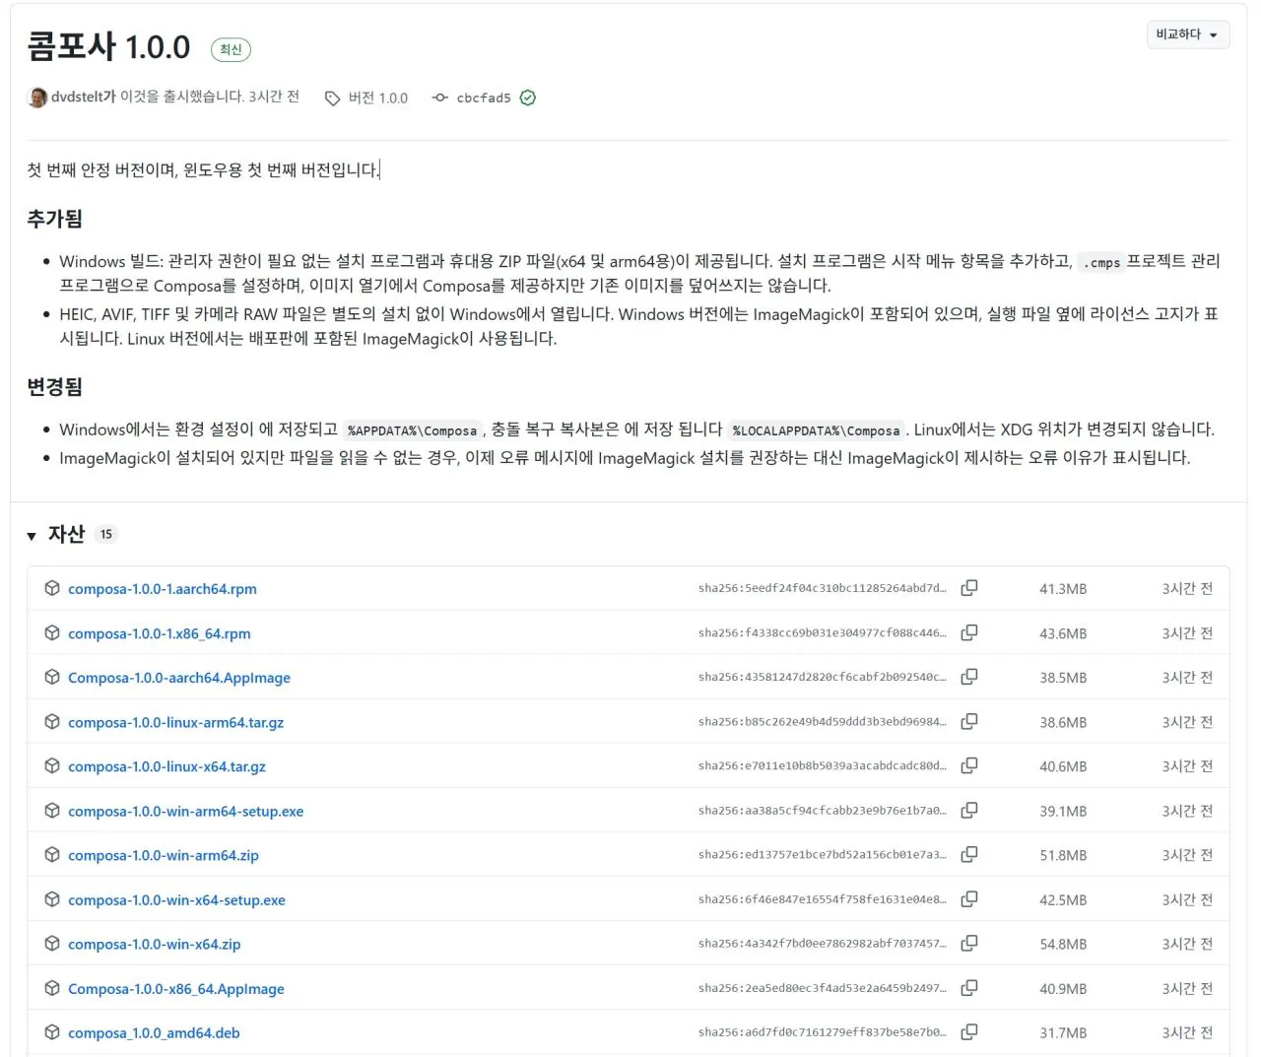The image size is (1261, 1057).
Task: Click the tag icon beside 버전 1.0.0
Action: click(333, 99)
